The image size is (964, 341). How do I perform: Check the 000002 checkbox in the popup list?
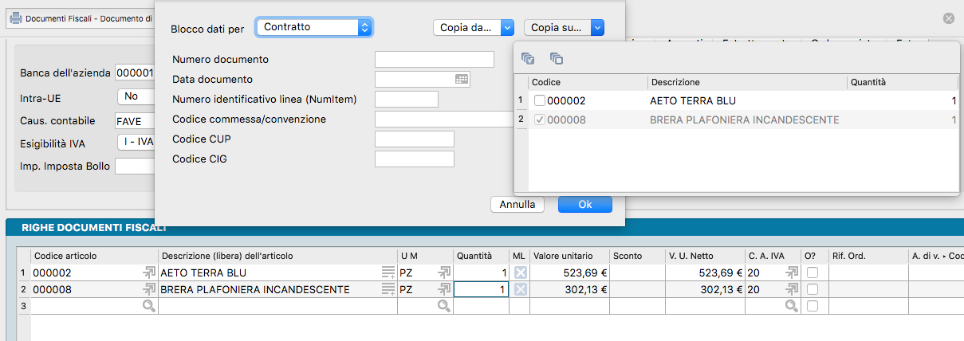pos(540,101)
